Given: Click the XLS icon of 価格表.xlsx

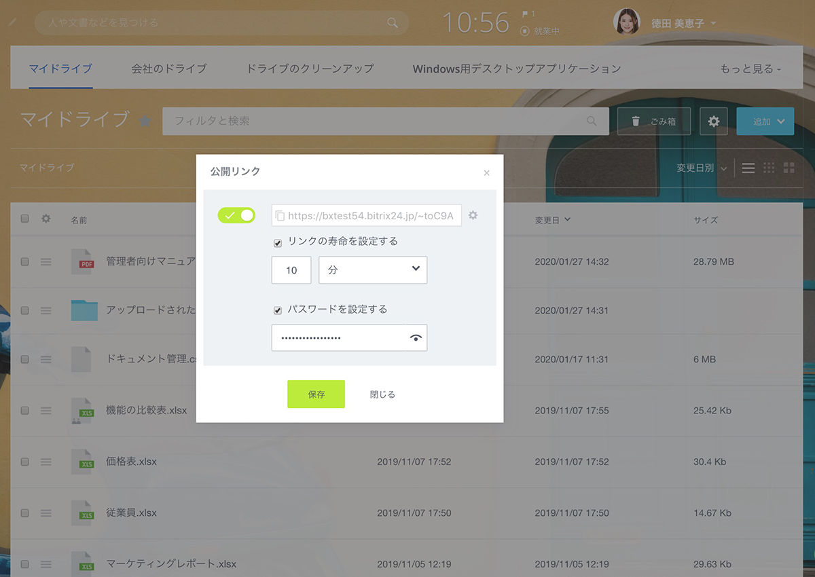Looking at the screenshot, I should point(83,462).
